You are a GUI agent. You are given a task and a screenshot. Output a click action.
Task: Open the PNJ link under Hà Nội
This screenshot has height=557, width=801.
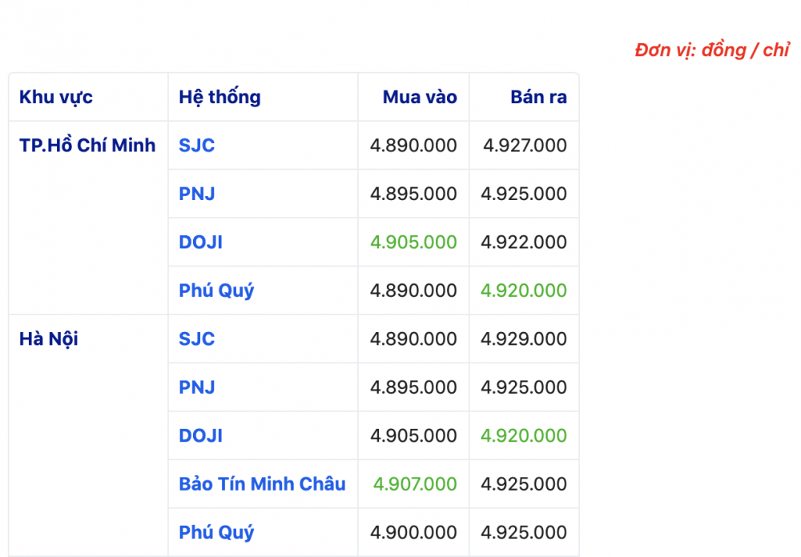(197, 387)
